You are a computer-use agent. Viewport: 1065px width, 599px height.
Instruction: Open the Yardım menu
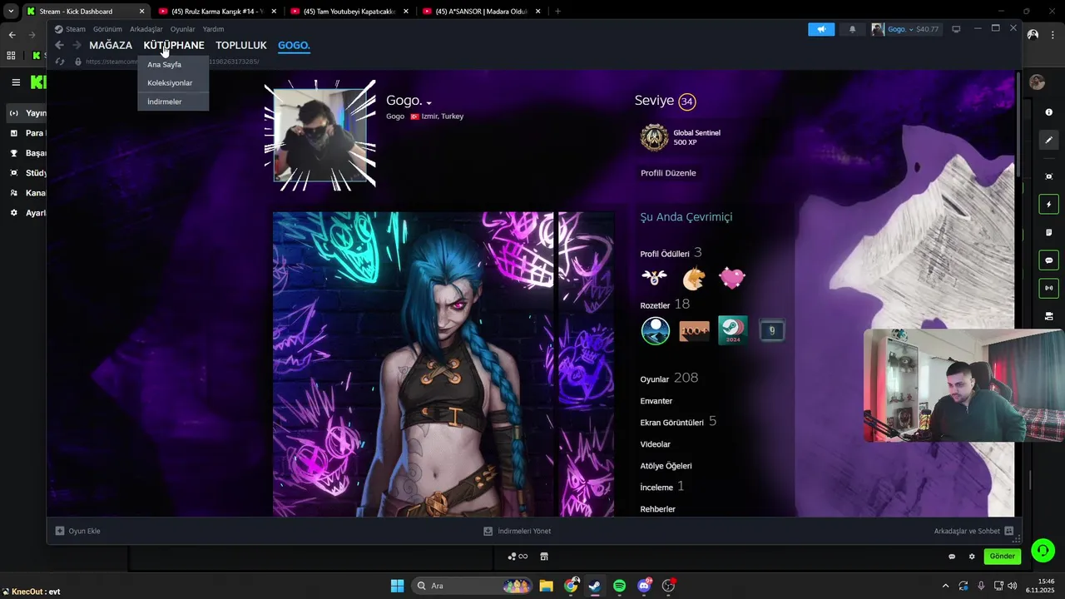(x=213, y=29)
